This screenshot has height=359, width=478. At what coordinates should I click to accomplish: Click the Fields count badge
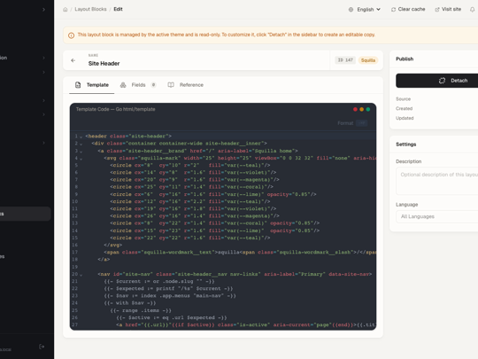(x=153, y=85)
